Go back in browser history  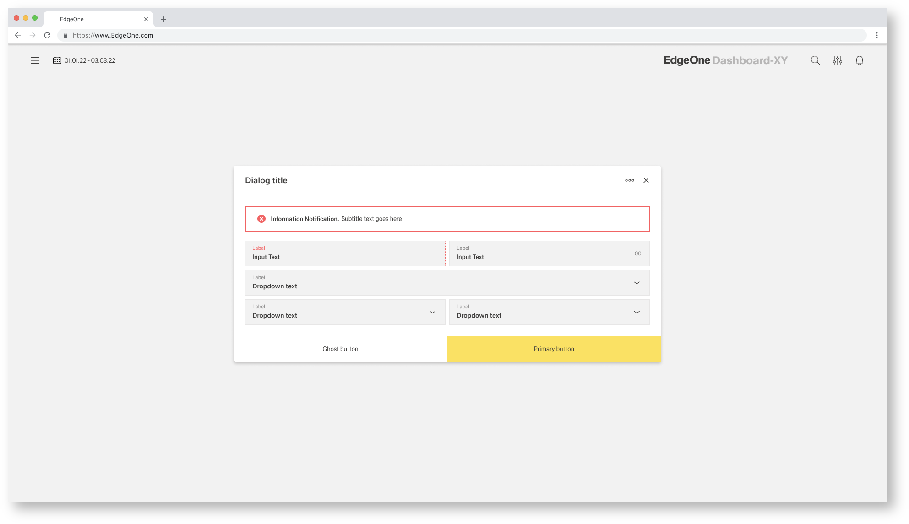pyautogui.click(x=18, y=35)
